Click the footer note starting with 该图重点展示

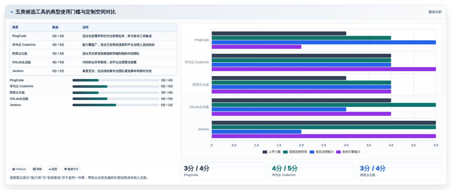pos(80,178)
